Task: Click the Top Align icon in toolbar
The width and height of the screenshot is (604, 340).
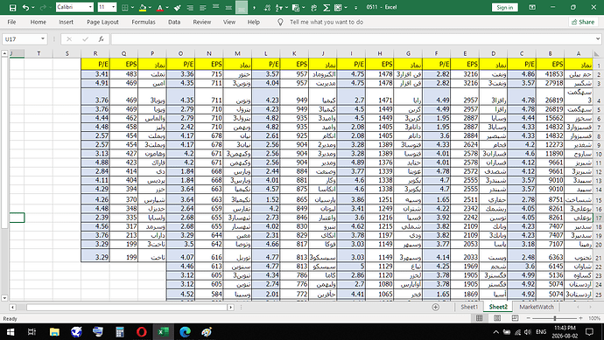Action: [215, 7]
